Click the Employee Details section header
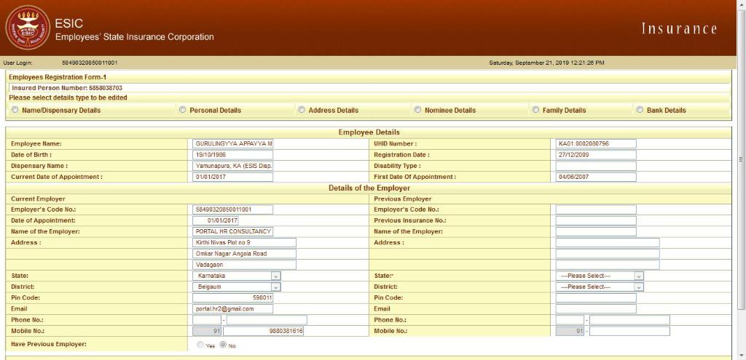 [x=369, y=132]
